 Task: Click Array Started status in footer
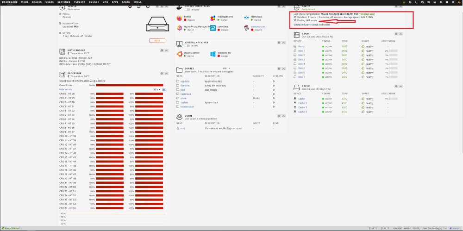pyautogui.click(x=11, y=228)
